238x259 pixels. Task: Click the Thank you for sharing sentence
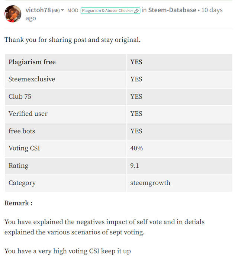coord(73,39)
